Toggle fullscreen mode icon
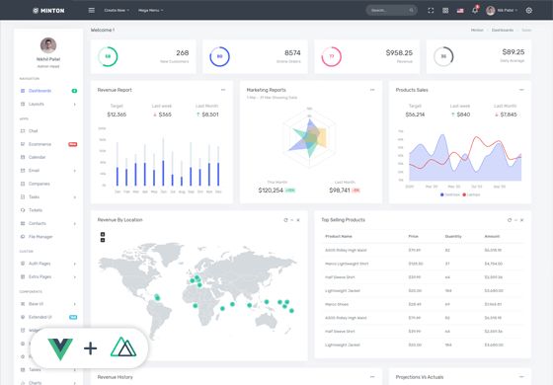 pyautogui.click(x=431, y=10)
